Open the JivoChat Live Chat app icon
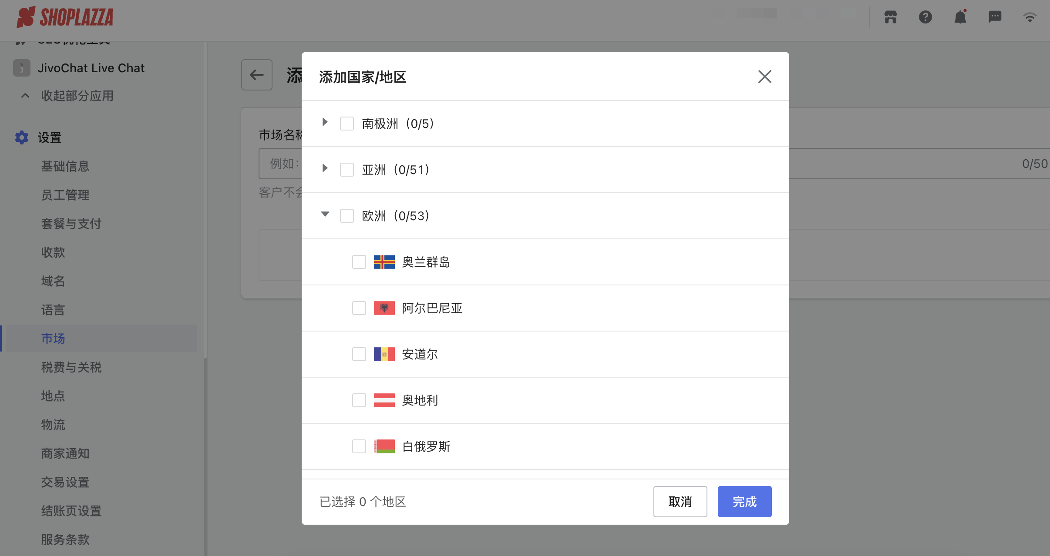Screen dimensions: 1050x556 [21, 68]
